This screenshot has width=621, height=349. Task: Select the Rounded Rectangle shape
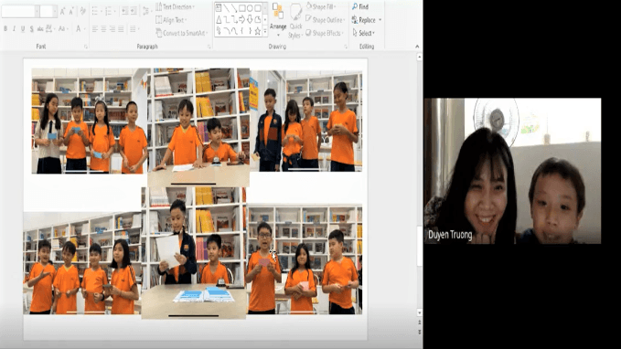[x=257, y=8]
